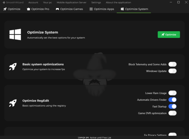The image size is (189, 139).
Task: Turn on Lower Ram Usage
Action: pyautogui.click(x=172, y=93)
